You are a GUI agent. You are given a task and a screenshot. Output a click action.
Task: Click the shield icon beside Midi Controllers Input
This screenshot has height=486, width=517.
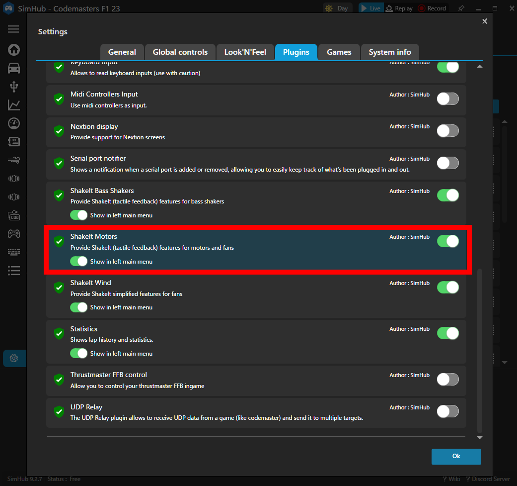click(60, 99)
